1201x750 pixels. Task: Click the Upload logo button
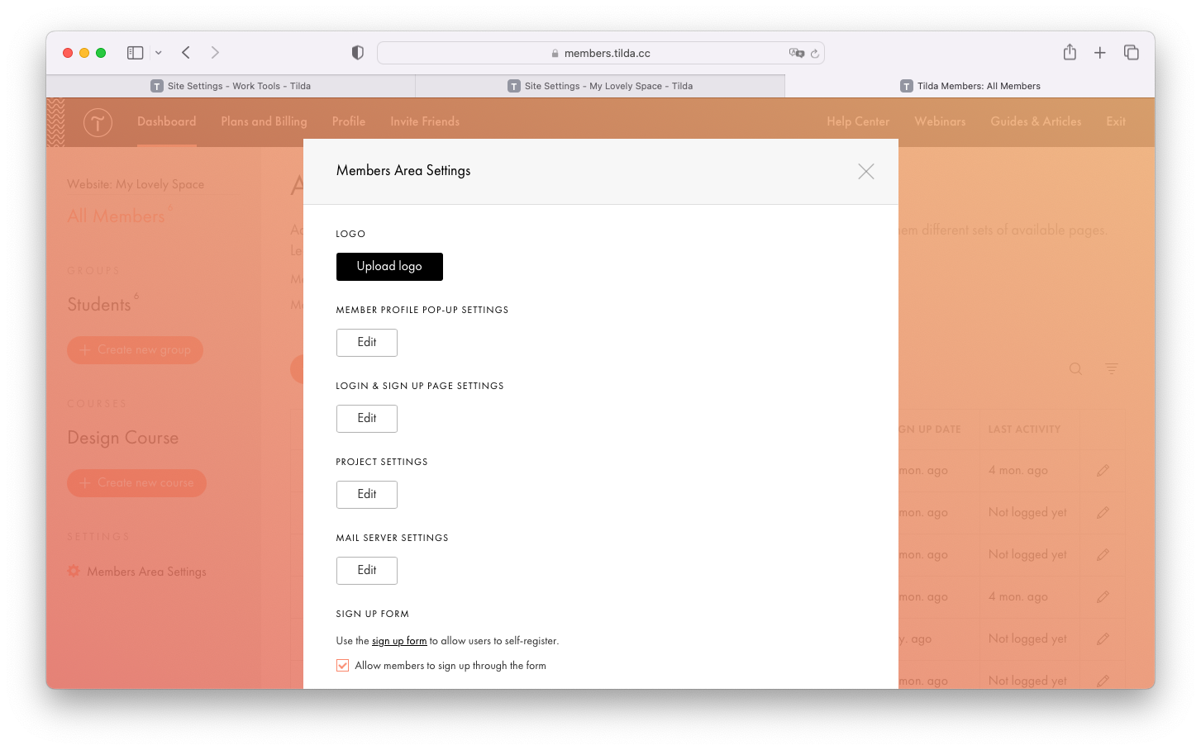(389, 266)
